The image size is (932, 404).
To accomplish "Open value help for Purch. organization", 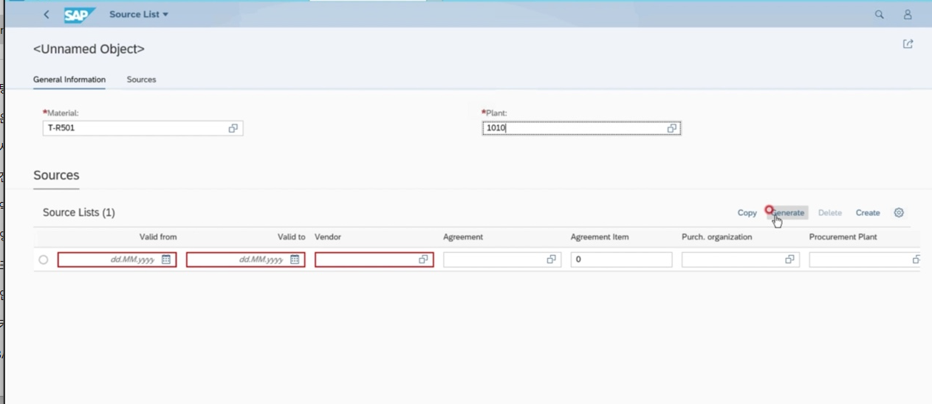I will tap(790, 260).
